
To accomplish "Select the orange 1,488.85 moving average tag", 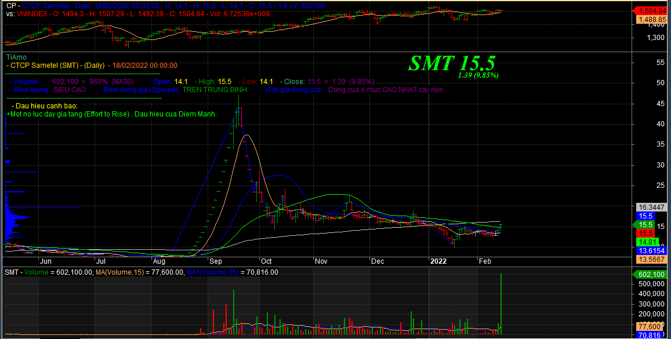I will click(652, 20).
